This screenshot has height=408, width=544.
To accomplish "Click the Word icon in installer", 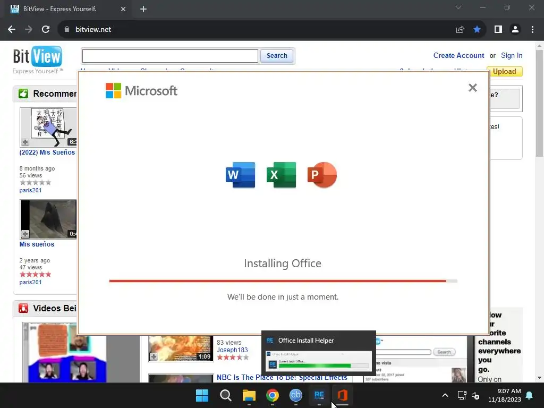I will (240, 175).
